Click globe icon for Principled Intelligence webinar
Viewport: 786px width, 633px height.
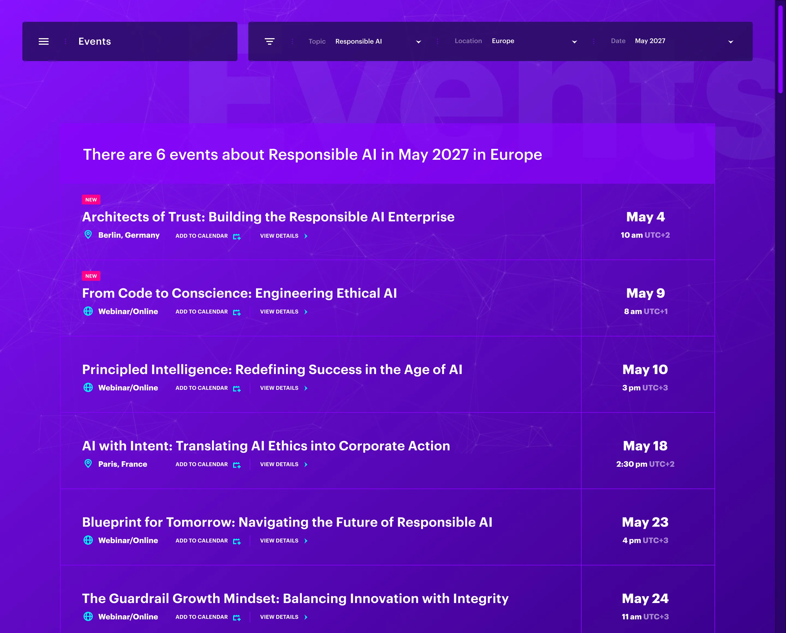click(x=88, y=387)
